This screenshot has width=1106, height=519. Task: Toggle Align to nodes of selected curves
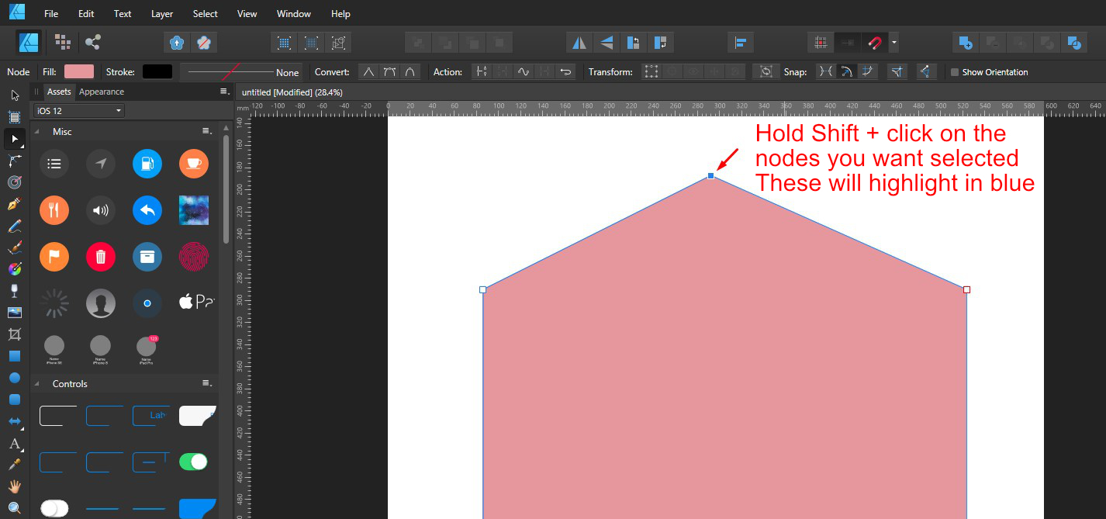826,71
